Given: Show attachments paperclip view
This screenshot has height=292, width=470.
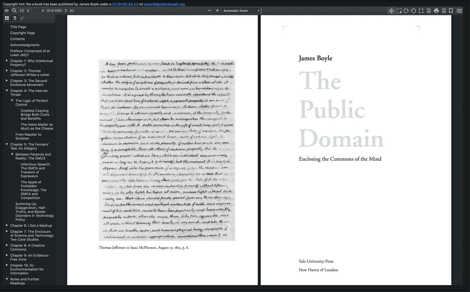Looking at the screenshot, I should point(22,18).
